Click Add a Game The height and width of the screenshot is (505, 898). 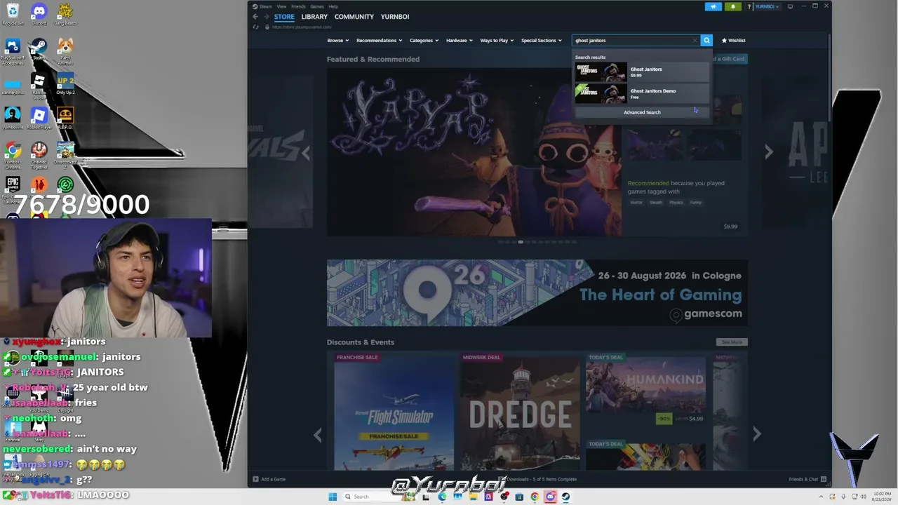coord(269,479)
